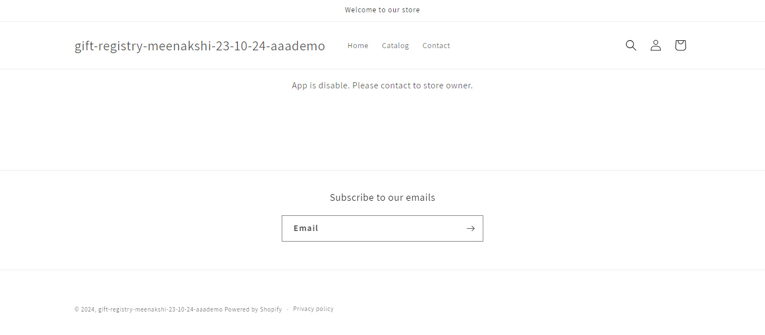Open the search magnifier icon
Screen dimensions: 765x335
click(x=631, y=45)
